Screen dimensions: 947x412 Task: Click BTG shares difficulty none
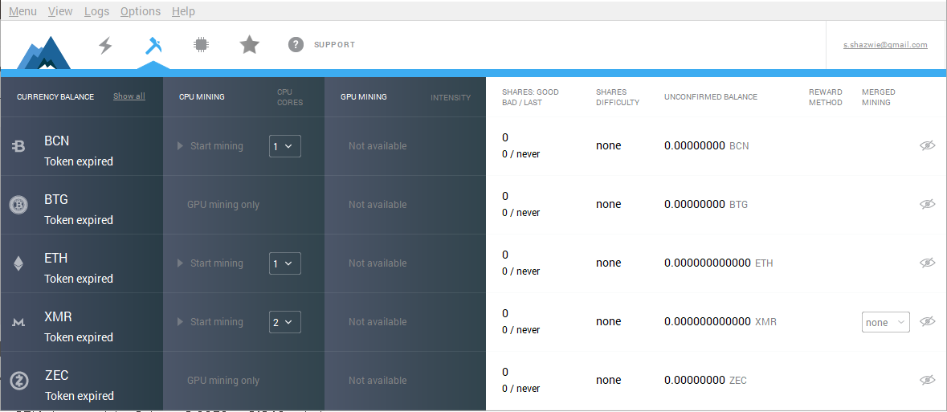pyautogui.click(x=608, y=204)
